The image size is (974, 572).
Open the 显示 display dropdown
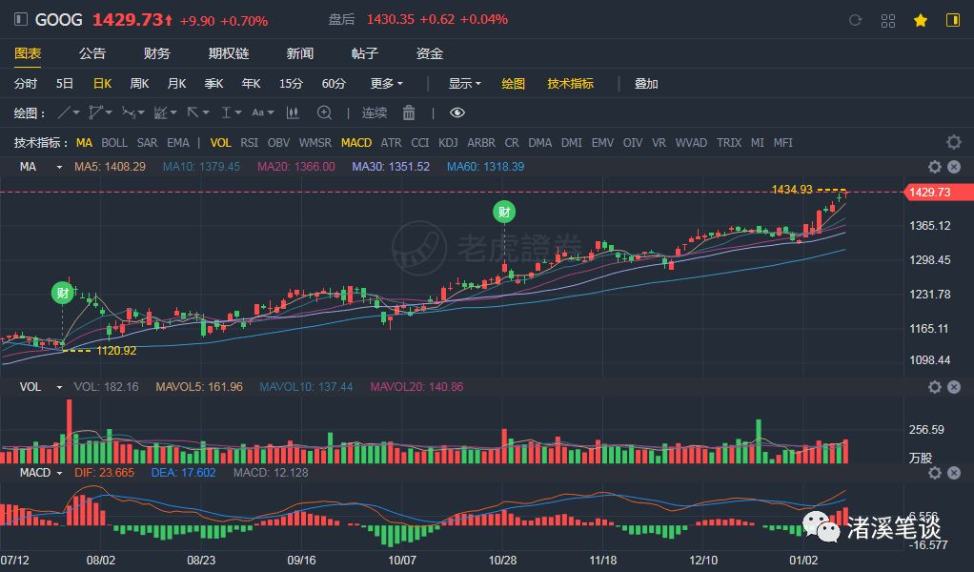click(x=464, y=83)
